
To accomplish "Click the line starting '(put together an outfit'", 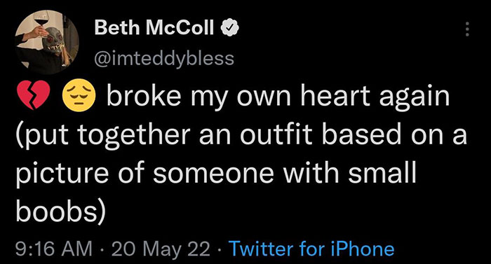I will point(241,134).
